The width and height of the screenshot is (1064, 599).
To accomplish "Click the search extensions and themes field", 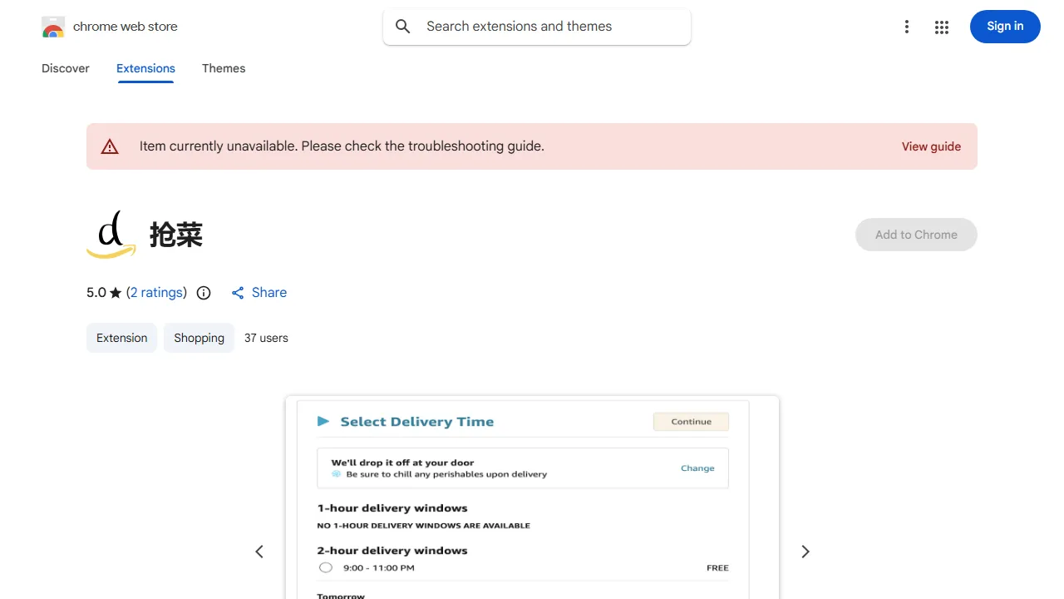I will (536, 26).
